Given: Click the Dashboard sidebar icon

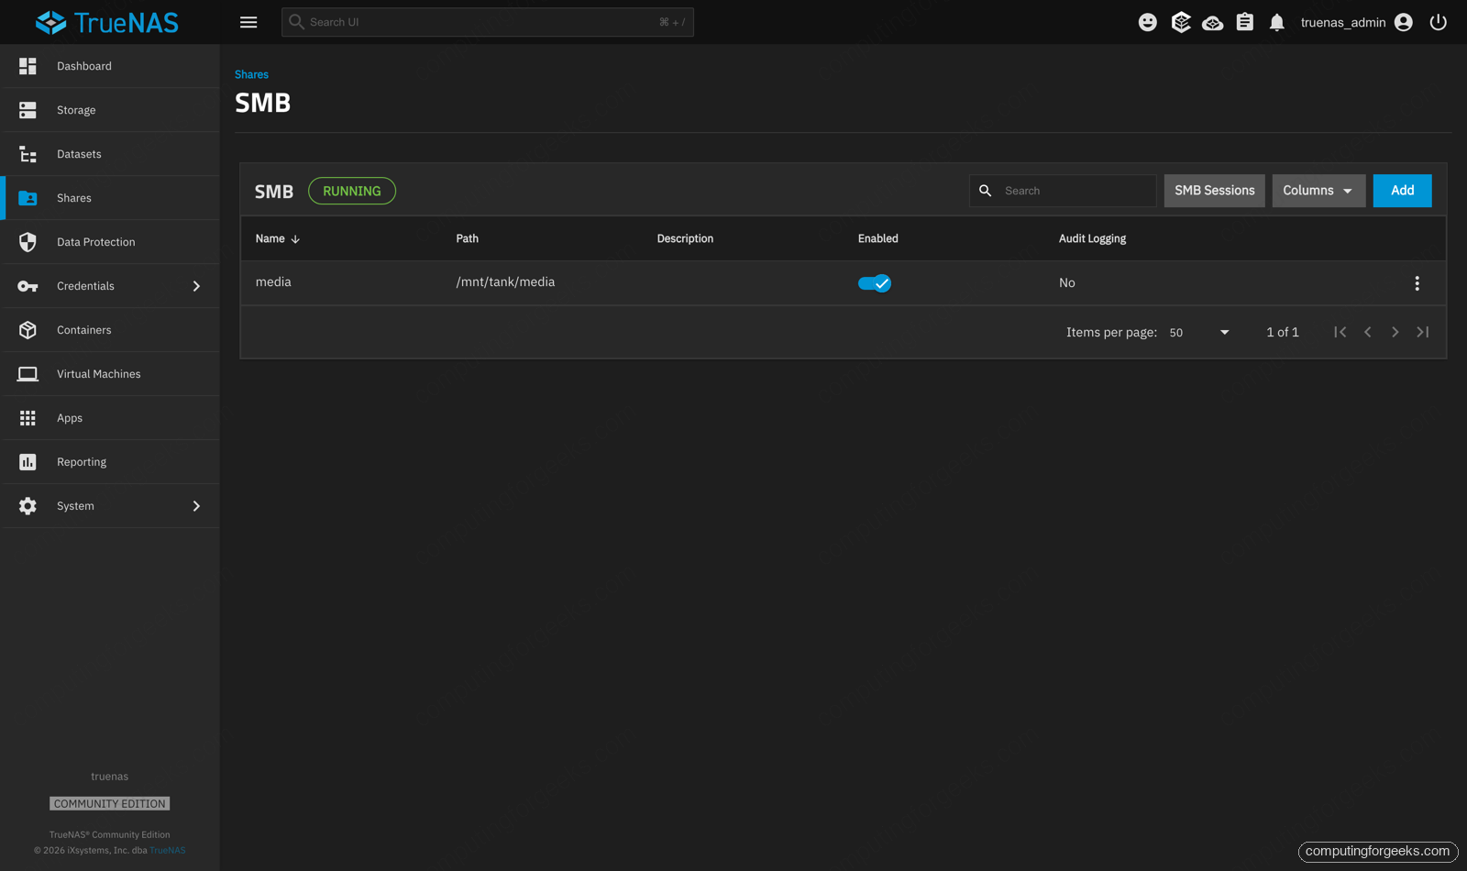Looking at the screenshot, I should 28,66.
